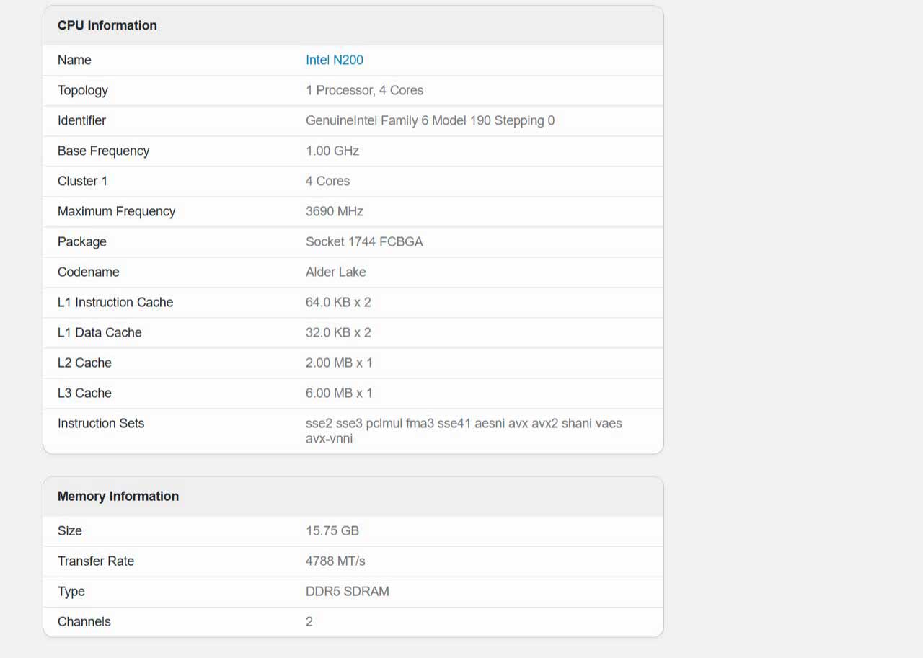This screenshot has height=658, width=923.
Task: Select the Base Frequency label
Action: 103,151
